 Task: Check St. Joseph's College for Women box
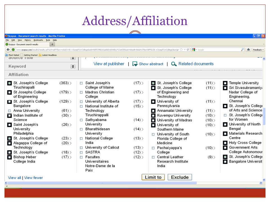(225, 115)
